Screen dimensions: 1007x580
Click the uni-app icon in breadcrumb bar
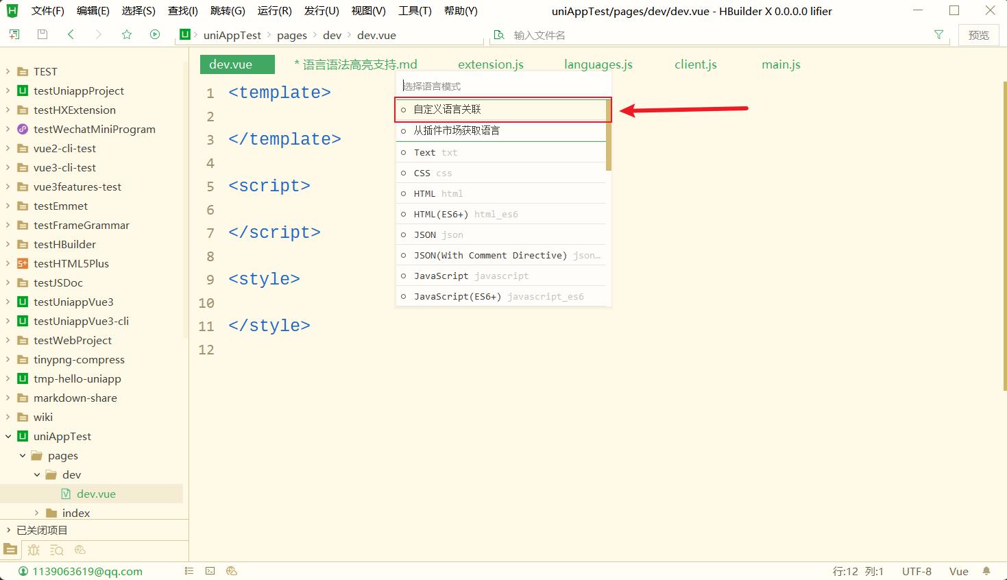(185, 34)
